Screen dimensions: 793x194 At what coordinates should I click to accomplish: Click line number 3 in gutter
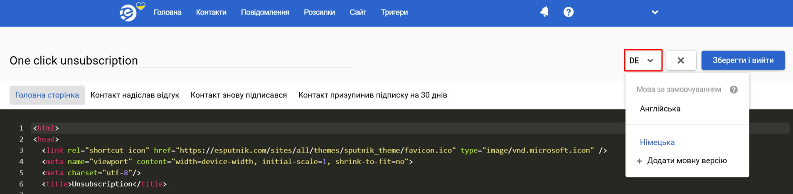point(21,150)
